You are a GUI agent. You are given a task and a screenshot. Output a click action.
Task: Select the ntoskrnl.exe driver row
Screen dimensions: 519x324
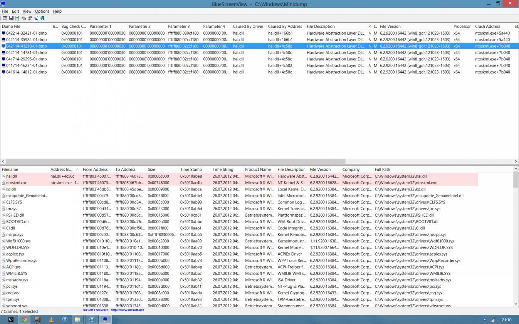[x=239, y=183]
